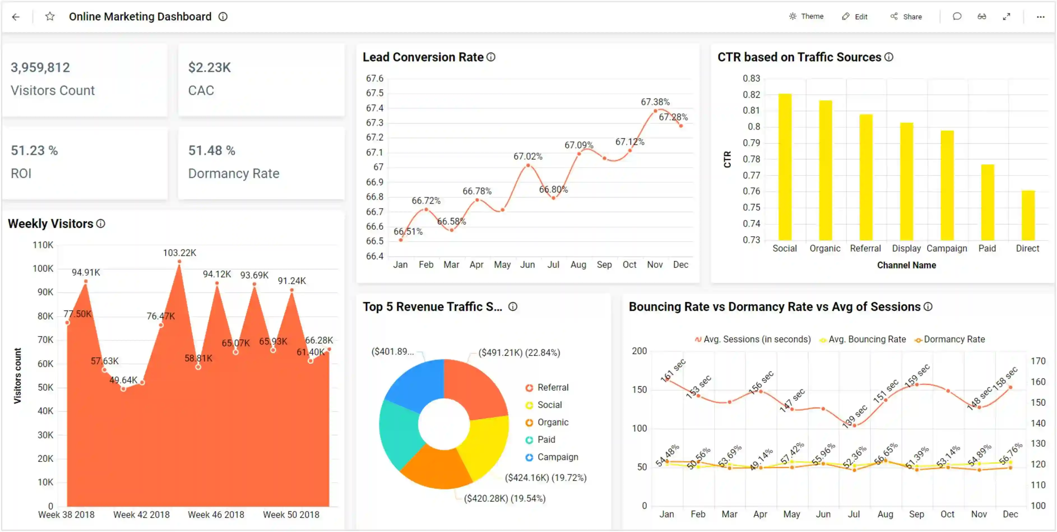The width and height of the screenshot is (1057, 532).
Task: View the Lead Conversion Rate info icon
Action: point(491,57)
